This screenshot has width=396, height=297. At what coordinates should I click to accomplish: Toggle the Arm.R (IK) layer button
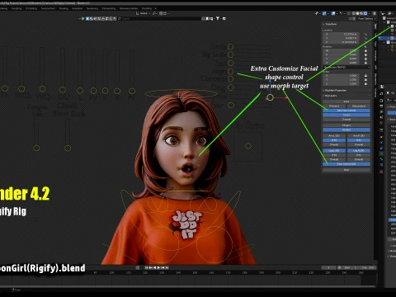(x=359, y=136)
